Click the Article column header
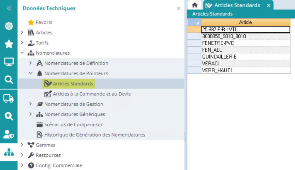Image resolution: width=295 pixels, height=170 pixels. 245,22
